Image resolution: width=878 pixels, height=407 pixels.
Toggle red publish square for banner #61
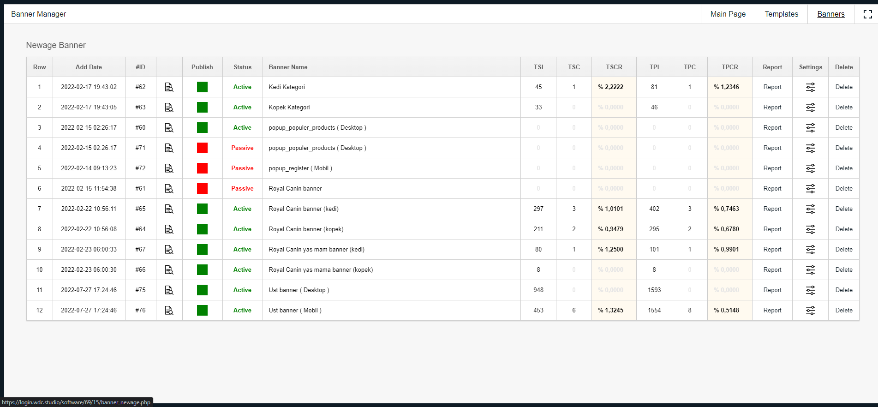pyautogui.click(x=202, y=189)
